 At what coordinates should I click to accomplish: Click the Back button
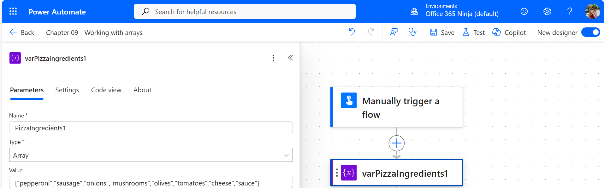pos(22,32)
